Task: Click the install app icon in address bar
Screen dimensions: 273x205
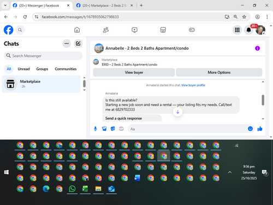Action: [x=227, y=17]
